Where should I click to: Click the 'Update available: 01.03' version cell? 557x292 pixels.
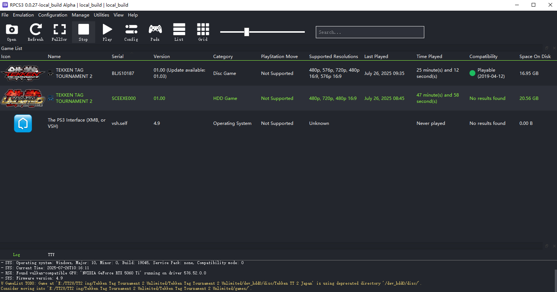[179, 73]
